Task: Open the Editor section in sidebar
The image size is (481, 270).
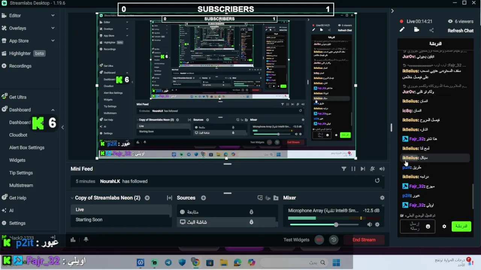Action: (15, 15)
